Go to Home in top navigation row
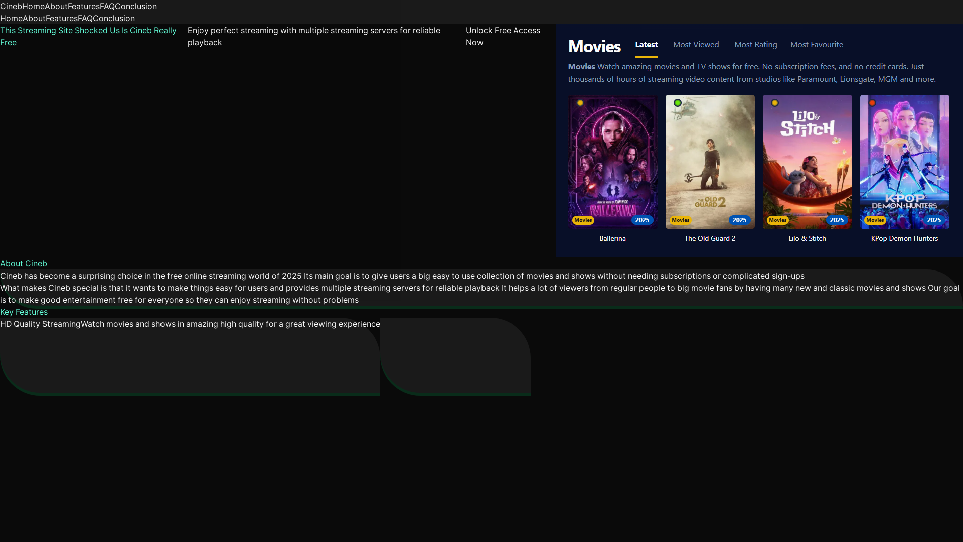Viewport: 963px width, 542px height. pyautogui.click(x=33, y=6)
